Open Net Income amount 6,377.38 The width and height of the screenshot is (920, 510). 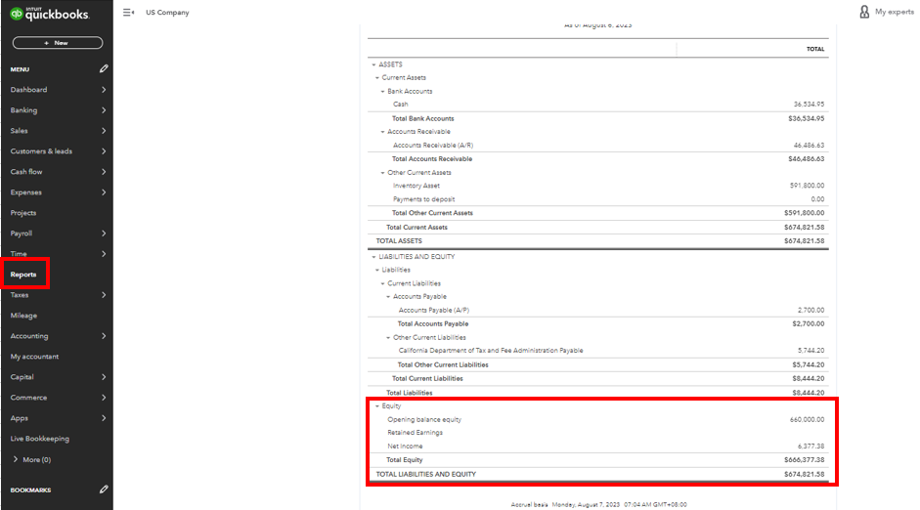[810, 446]
